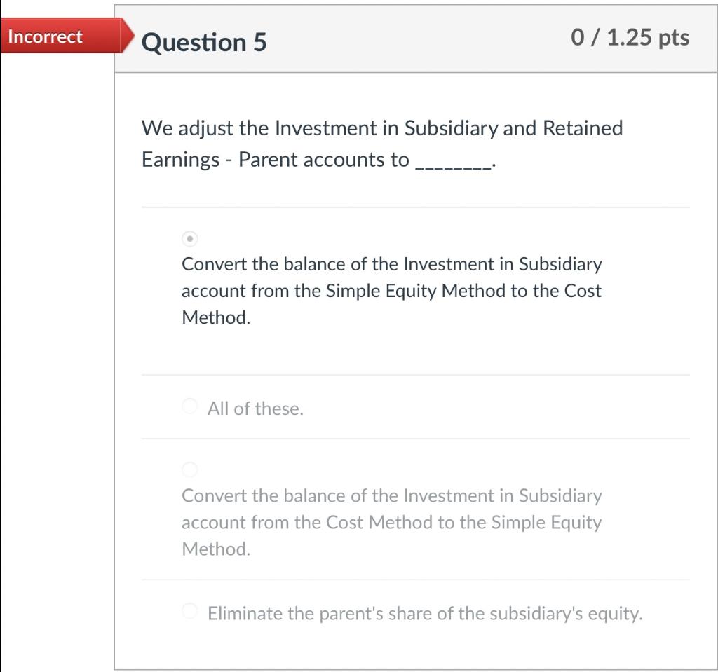Viewport: 718px width, 672px height.
Task: Click the gray question header bar
Action: (x=415, y=39)
